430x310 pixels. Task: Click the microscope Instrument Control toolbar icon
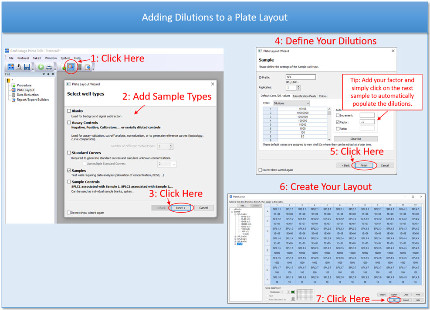pyautogui.click(x=19, y=67)
